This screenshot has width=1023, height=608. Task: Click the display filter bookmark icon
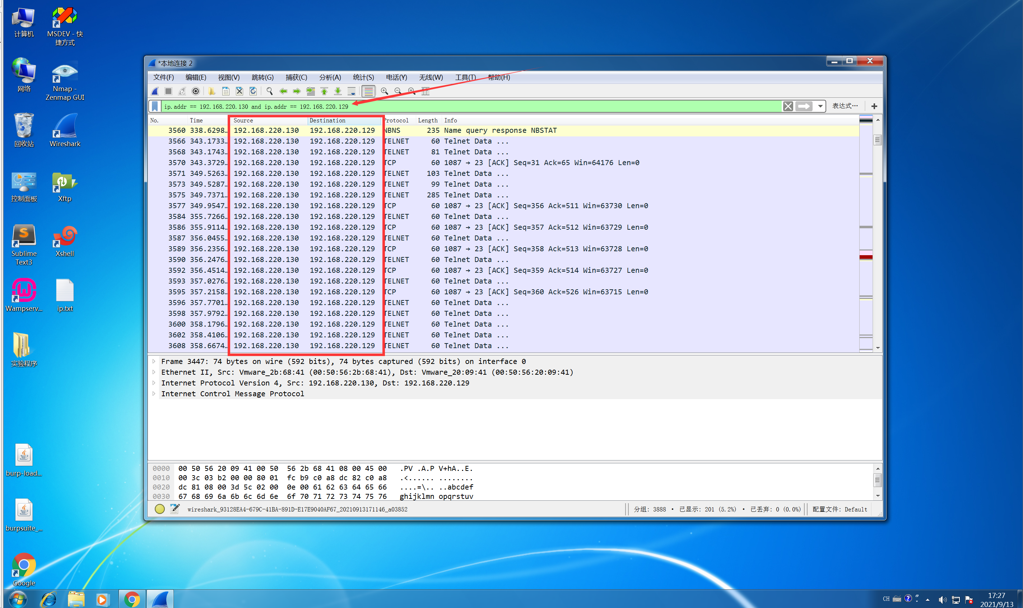coord(155,107)
